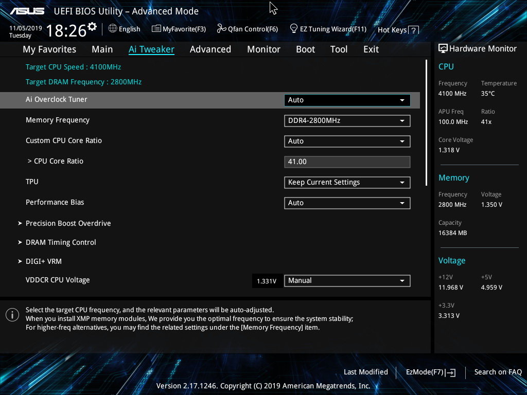Click the +5V 4.959 V reading
This screenshot has height=395, width=527.
[491, 288]
